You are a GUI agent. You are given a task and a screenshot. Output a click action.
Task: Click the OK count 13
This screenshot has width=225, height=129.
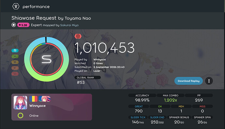pyautogui.click(x=160, y=111)
